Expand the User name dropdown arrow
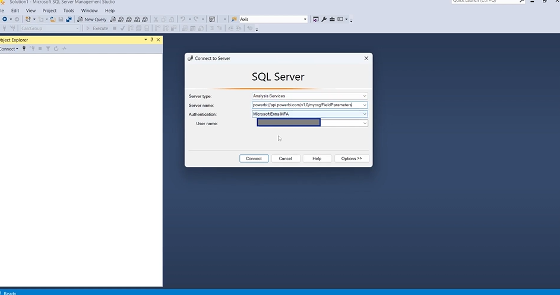Screen dimensions: 560x295 click(365, 123)
